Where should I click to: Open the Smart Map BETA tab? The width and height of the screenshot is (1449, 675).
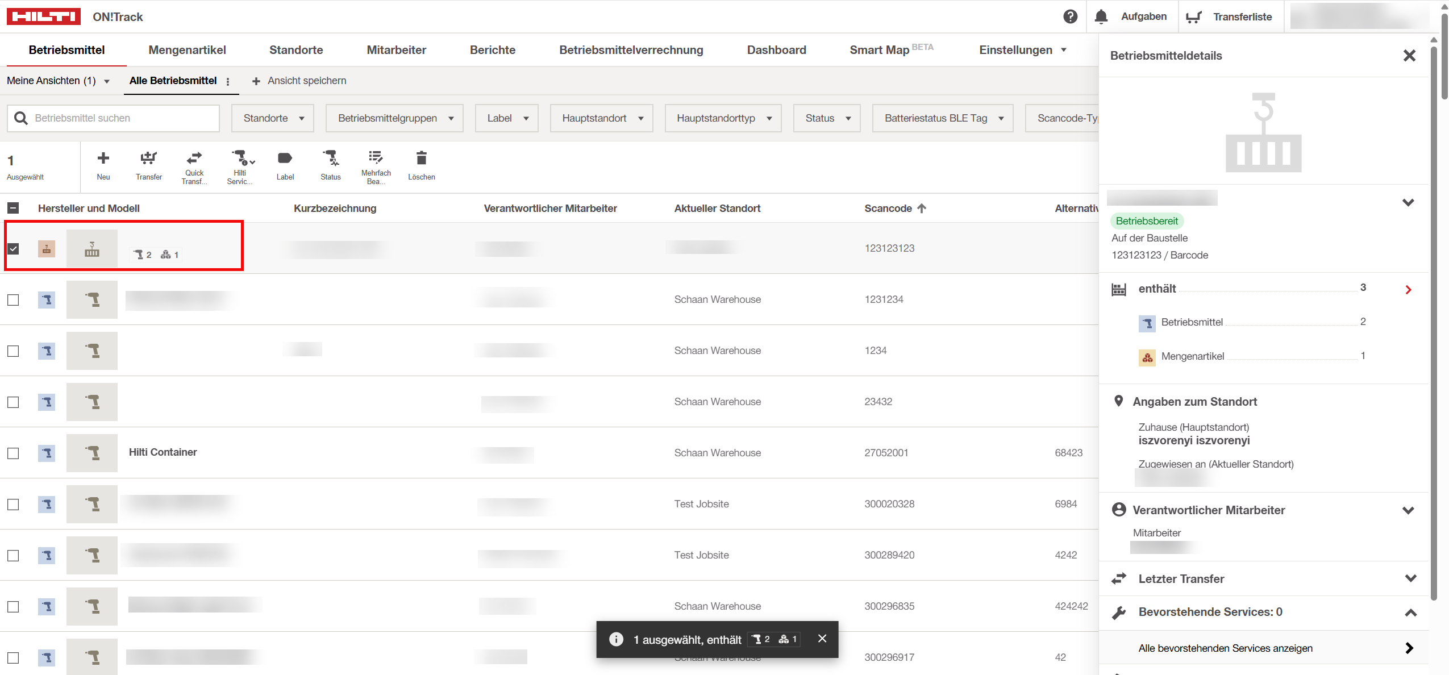click(892, 49)
